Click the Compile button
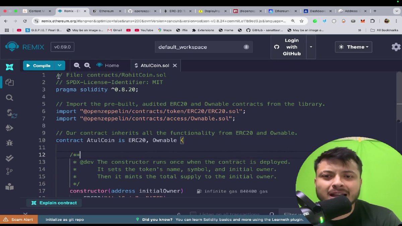This screenshot has height=226, width=402. tap(39, 65)
